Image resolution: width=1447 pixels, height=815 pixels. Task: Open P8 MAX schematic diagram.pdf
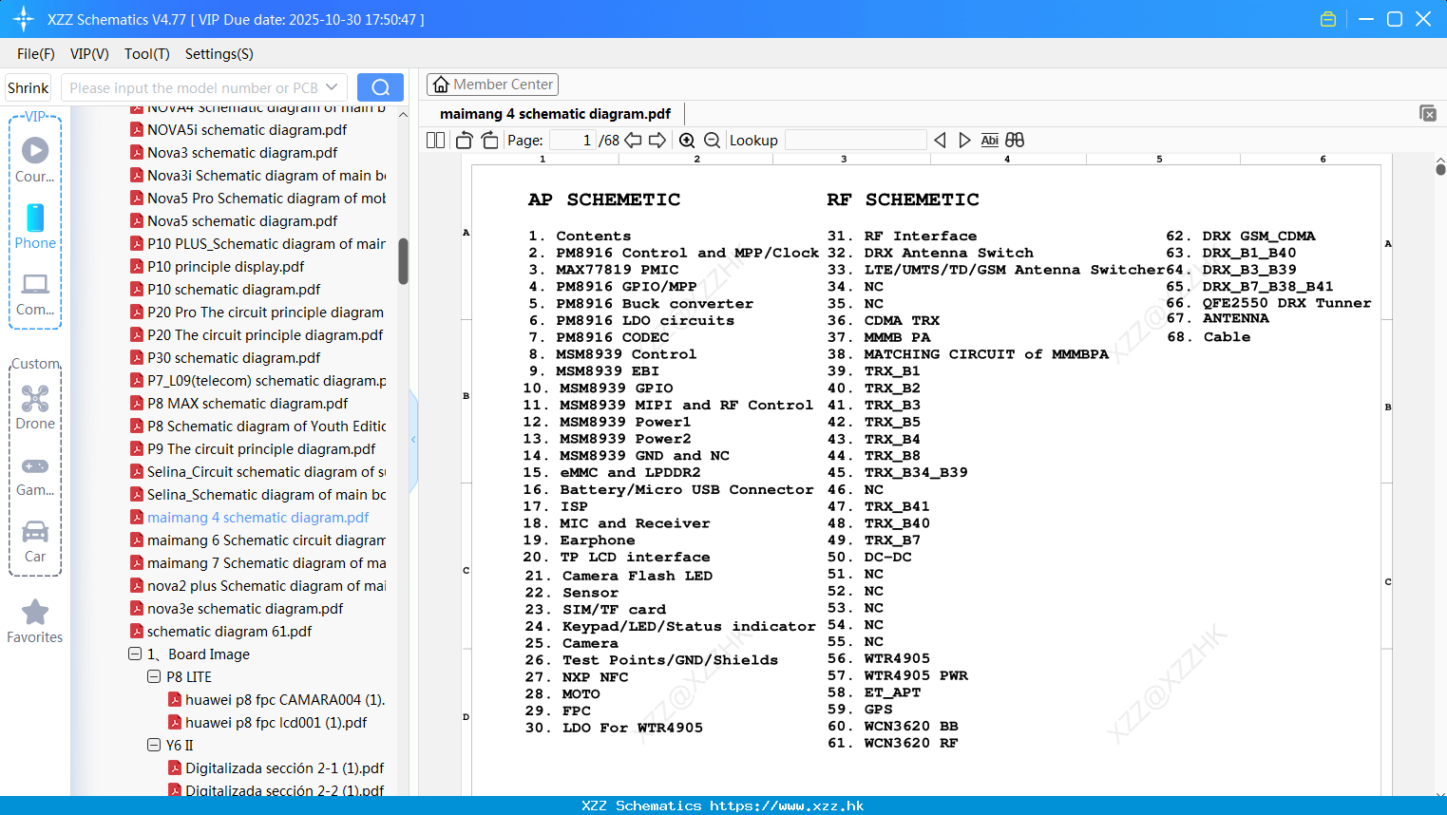(x=247, y=403)
